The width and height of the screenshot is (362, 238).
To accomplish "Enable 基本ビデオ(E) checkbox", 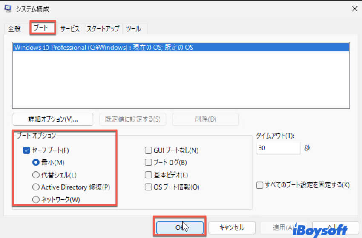I will pyautogui.click(x=148, y=175).
